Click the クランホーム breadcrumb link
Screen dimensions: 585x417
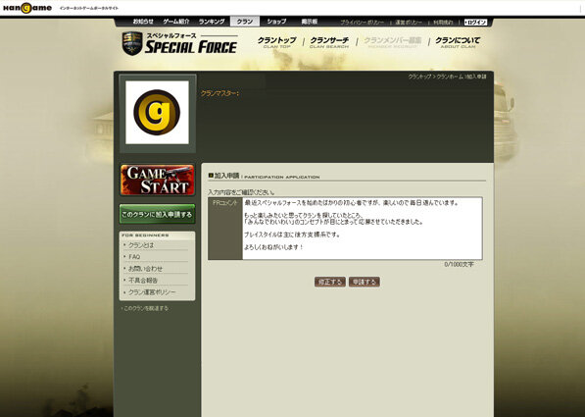(450, 77)
